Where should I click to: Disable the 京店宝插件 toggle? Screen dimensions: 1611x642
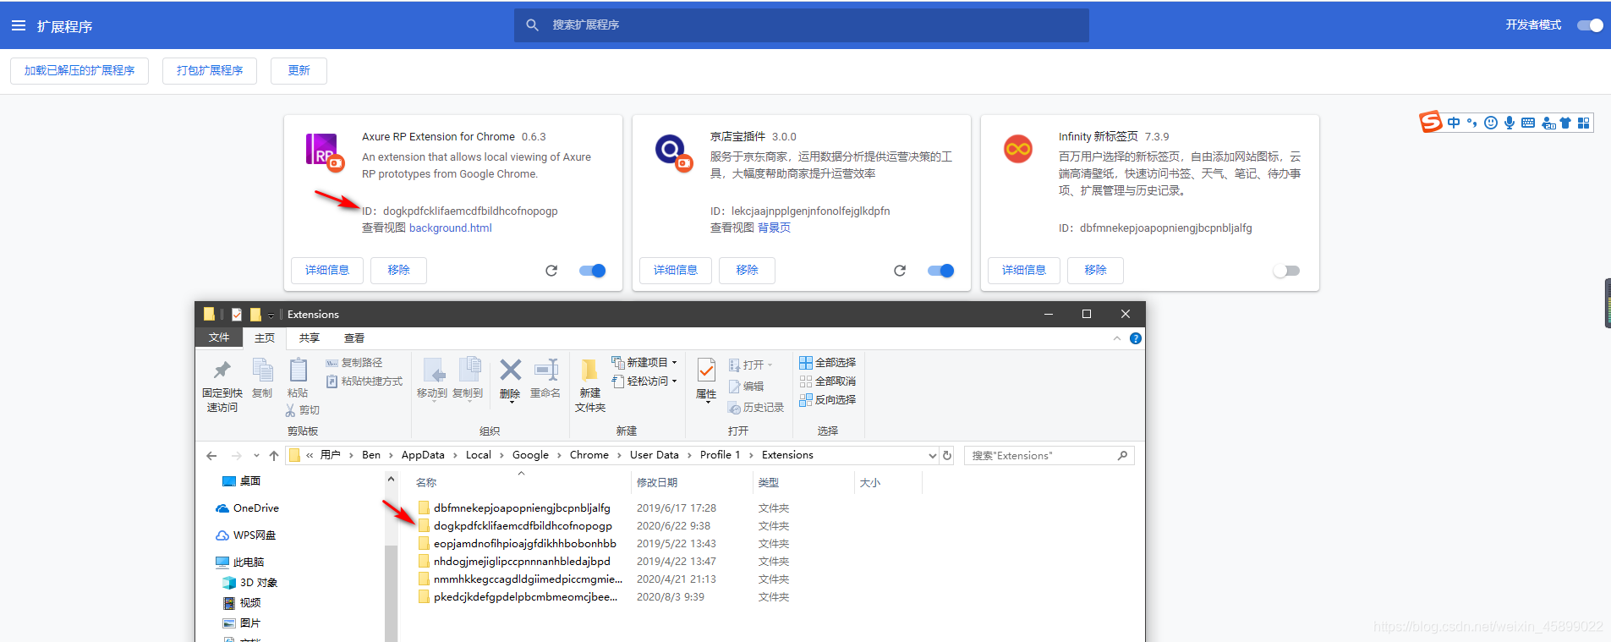point(940,271)
